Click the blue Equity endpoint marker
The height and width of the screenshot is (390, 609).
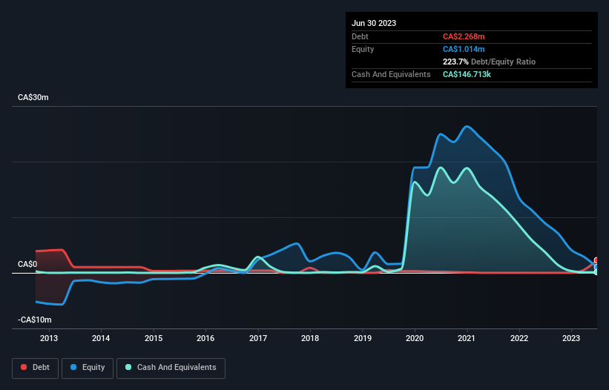point(596,267)
